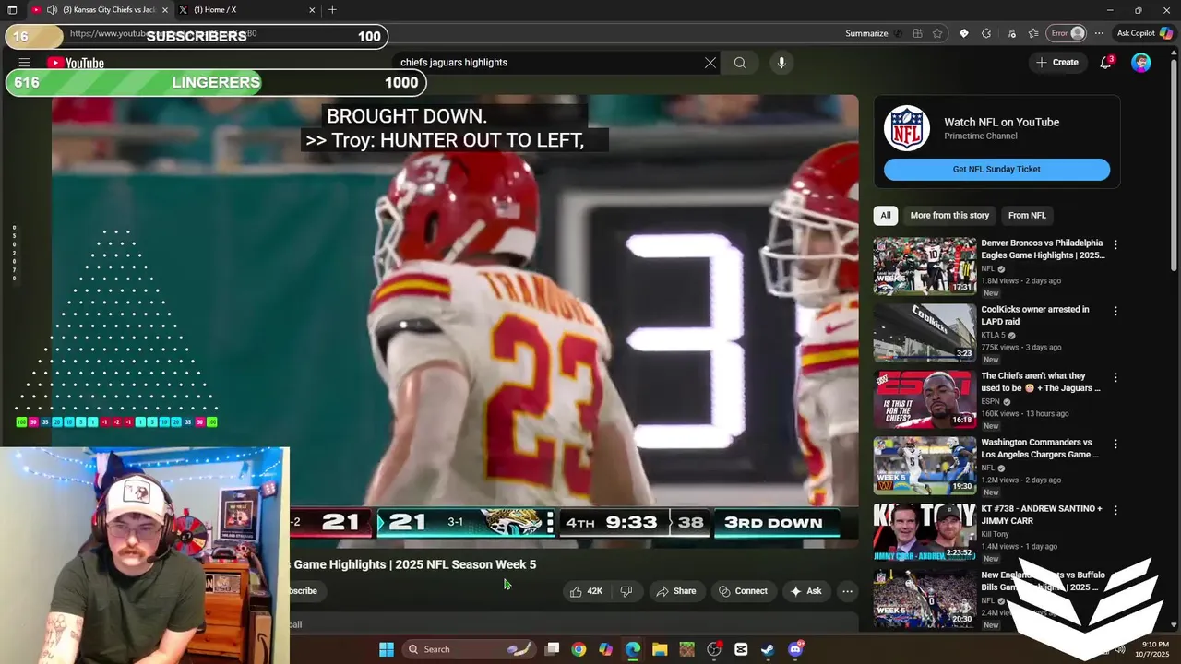Open more actions ellipsis under video

(847, 591)
